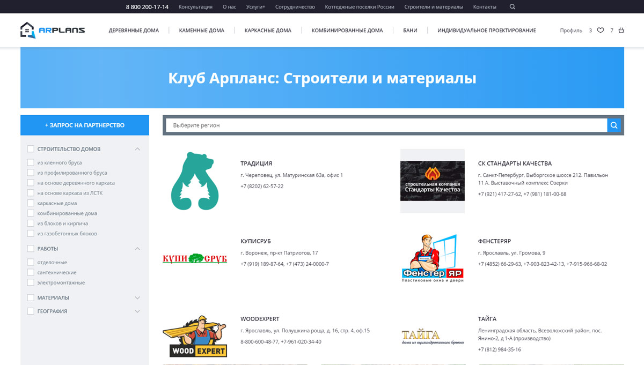The width and height of the screenshot is (644, 365).
Task: Check the Материалы group checkbox
Action: 31,297
